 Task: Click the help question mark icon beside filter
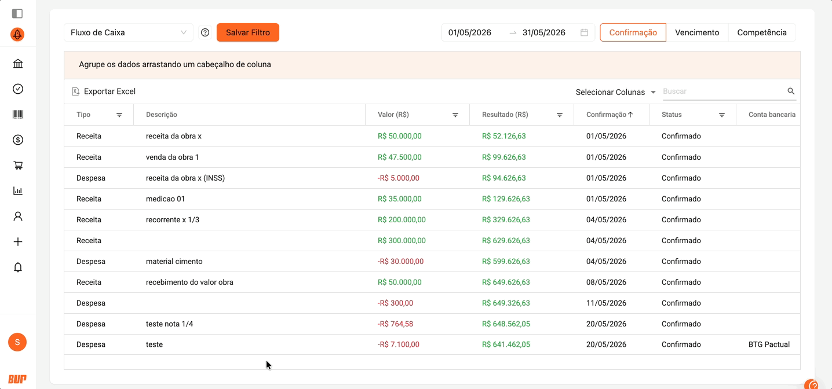click(205, 32)
